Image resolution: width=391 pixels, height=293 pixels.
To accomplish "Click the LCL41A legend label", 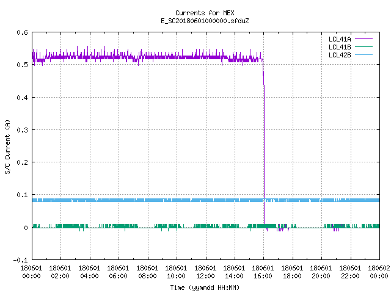I will click(x=340, y=39).
